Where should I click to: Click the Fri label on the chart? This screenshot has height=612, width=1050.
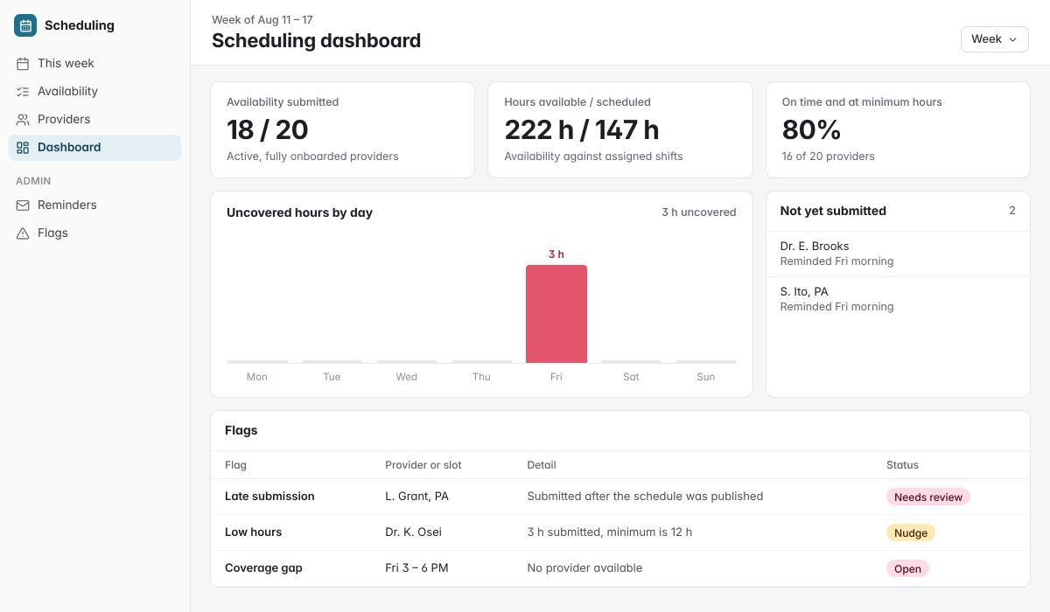(x=556, y=377)
